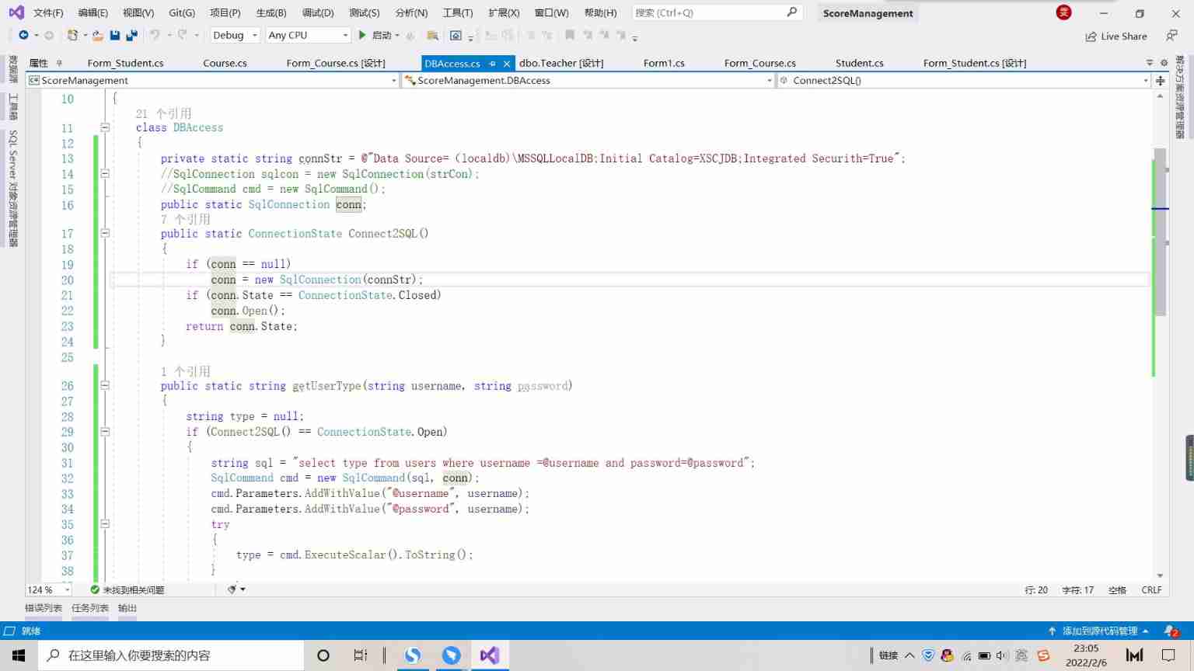Click the Save All icon
Screen dimensions: 1194x671
pos(131,35)
